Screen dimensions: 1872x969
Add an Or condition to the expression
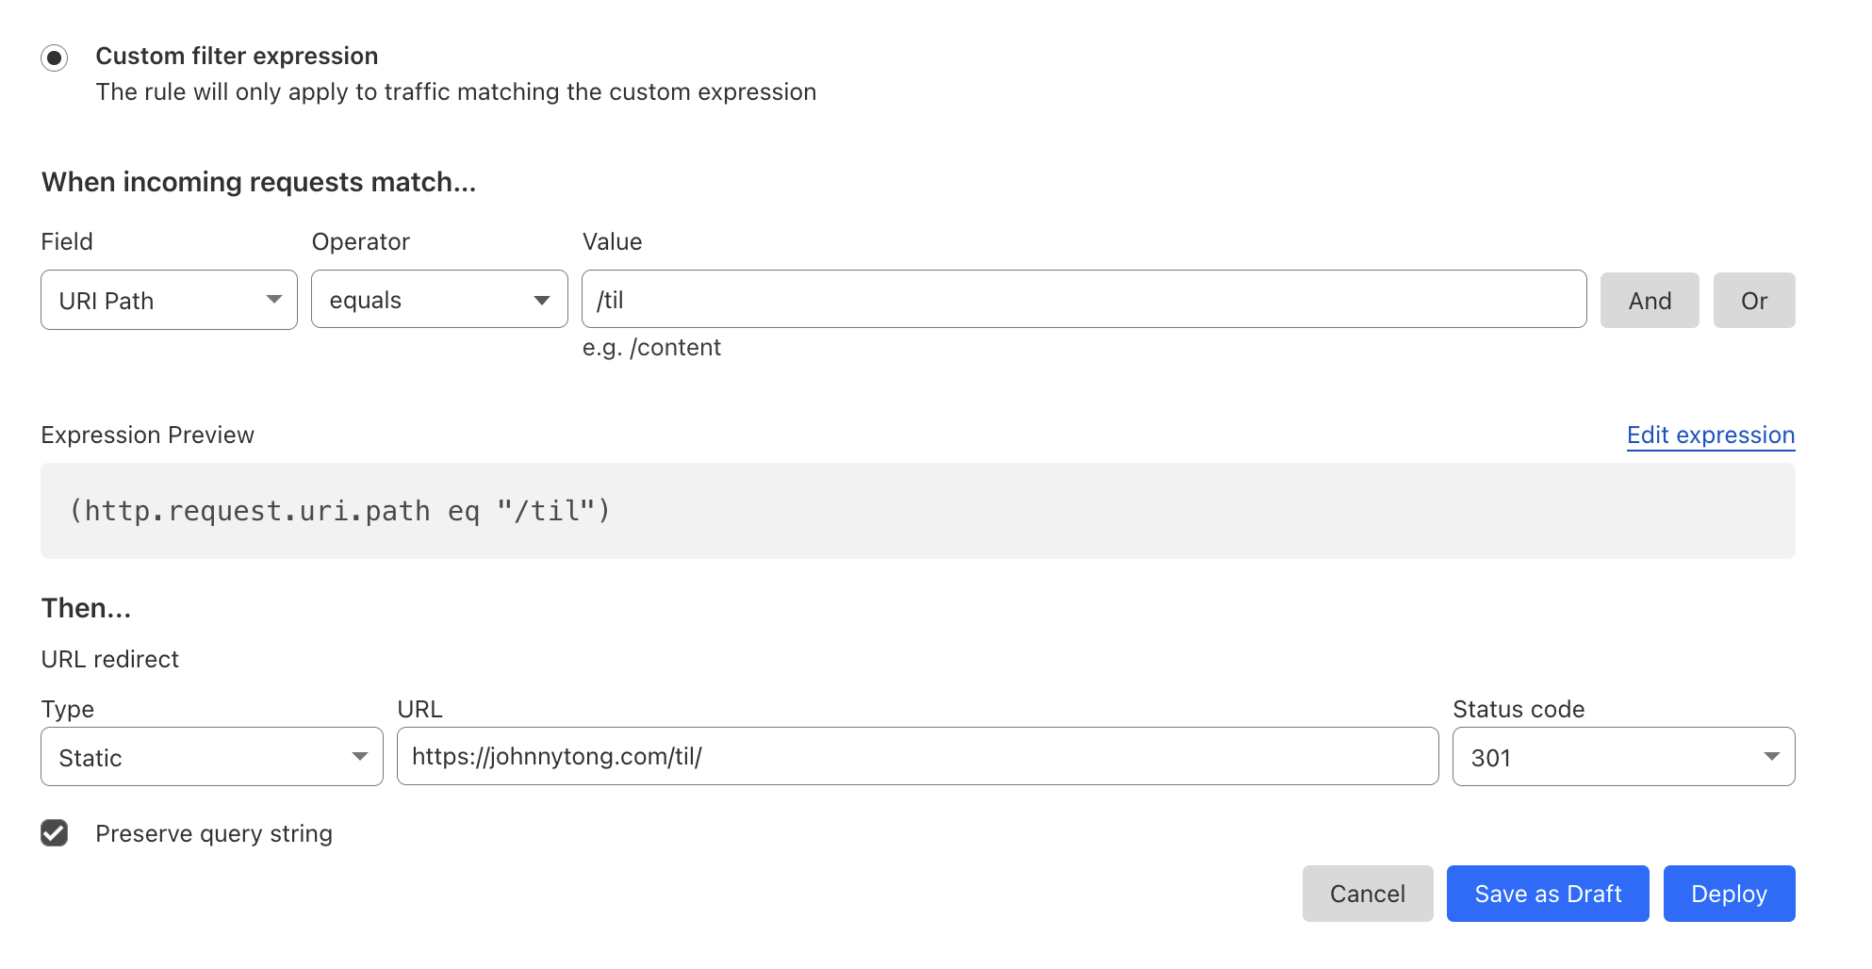[1753, 301]
